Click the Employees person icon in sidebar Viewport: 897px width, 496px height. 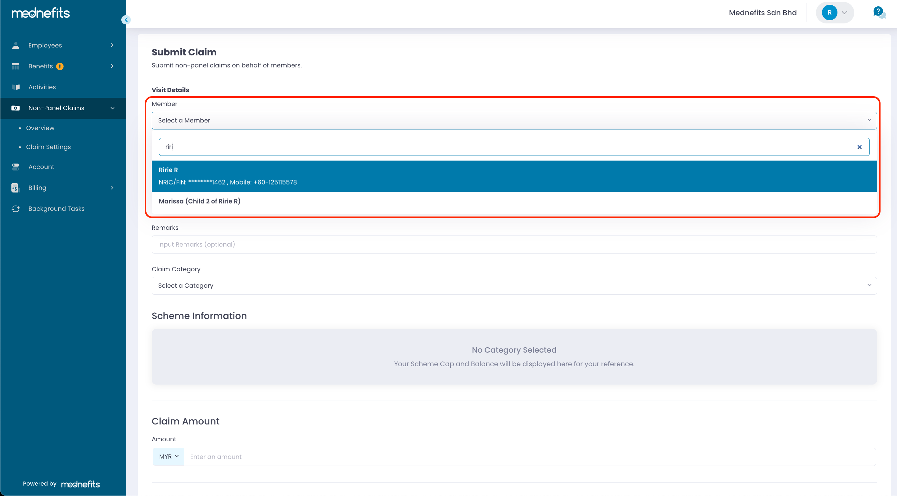point(16,45)
